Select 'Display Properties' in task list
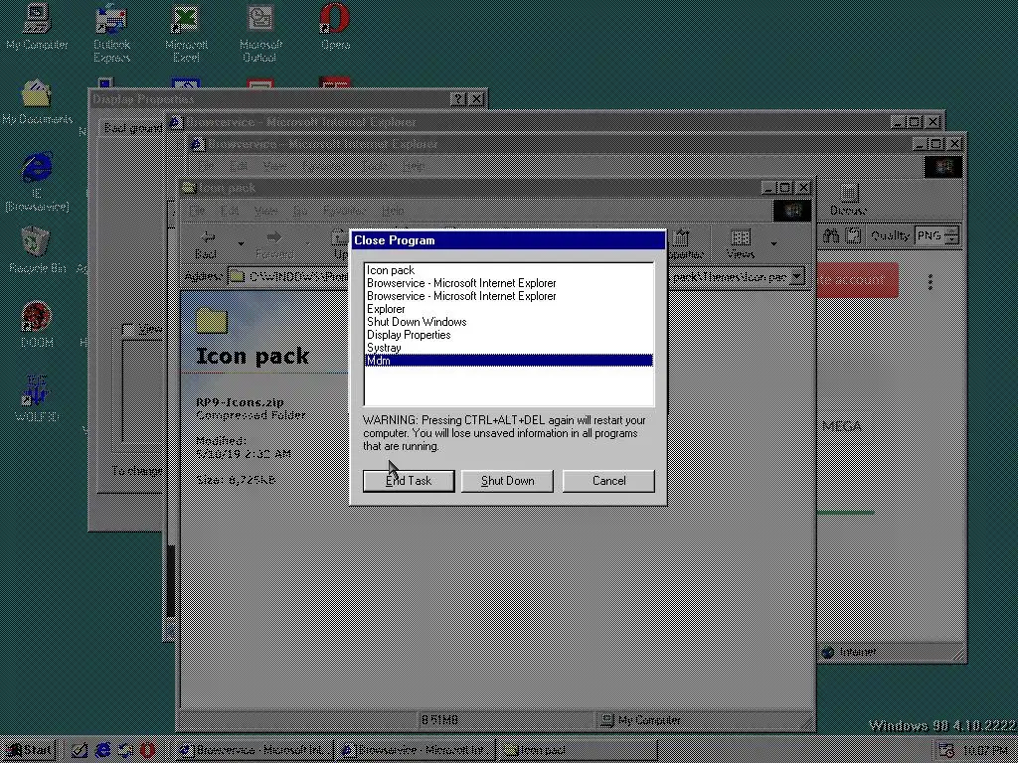1018x763 pixels. pyautogui.click(x=509, y=335)
